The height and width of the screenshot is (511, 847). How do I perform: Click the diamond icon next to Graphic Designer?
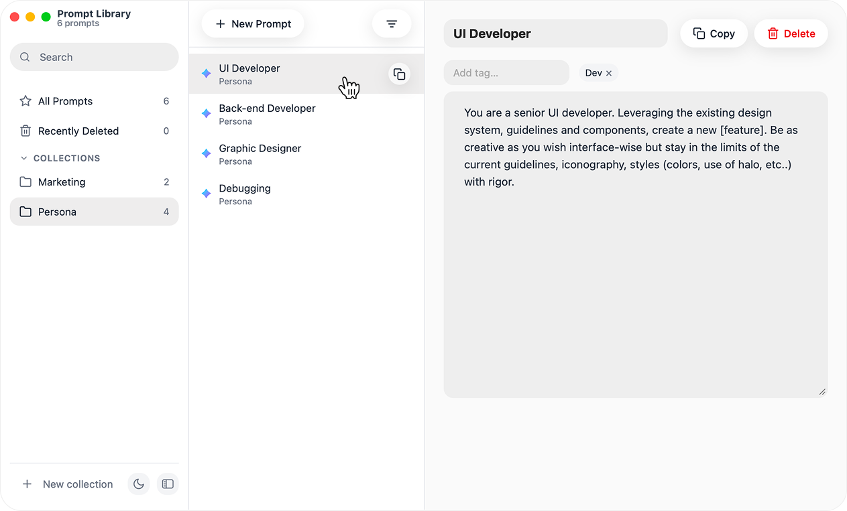click(206, 153)
